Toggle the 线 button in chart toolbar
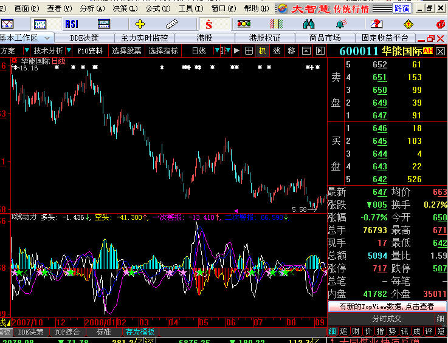The height and width of the screenshot is (343, 448). [277, 51]
